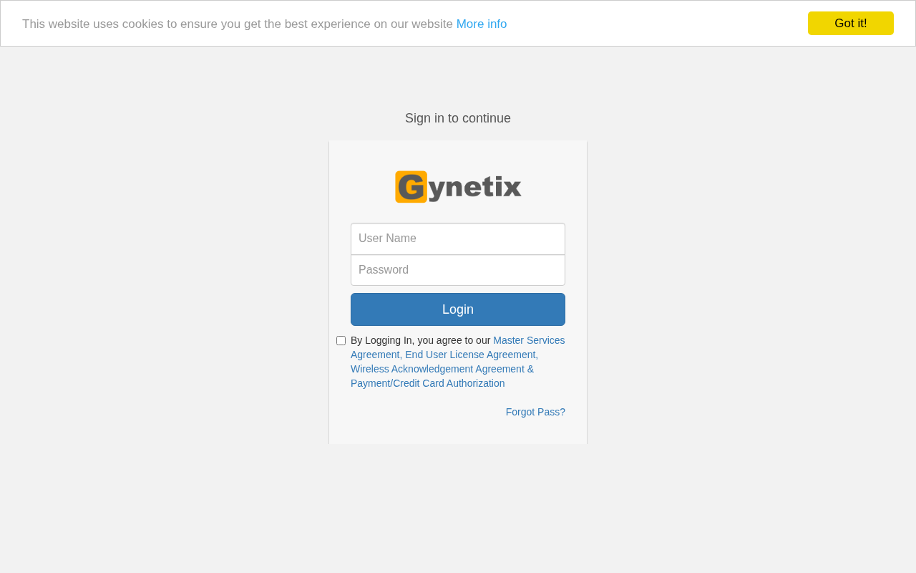The height and width of the screenshot is (573, 916).
Task: Open the cookie More info link
Action: point(482,24)
